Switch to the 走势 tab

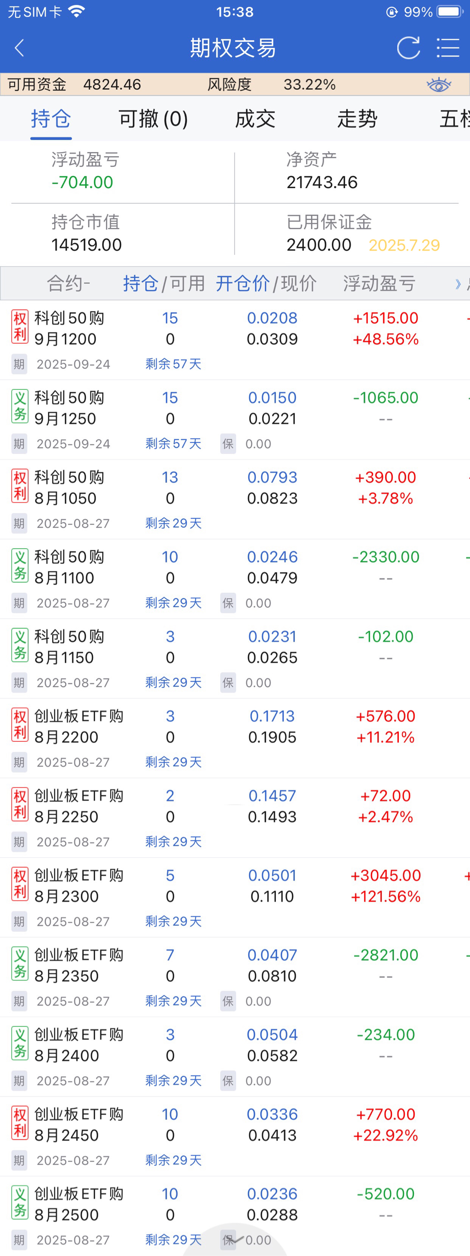[357, 119]
